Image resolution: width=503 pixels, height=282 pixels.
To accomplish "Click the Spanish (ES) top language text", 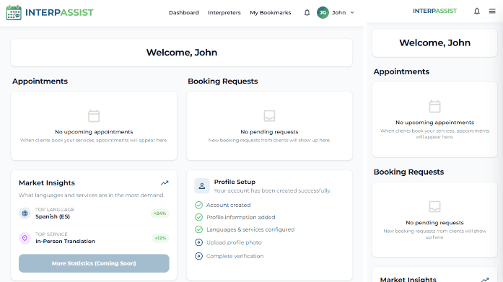I will pyautogui.click(x=53, y=216).
